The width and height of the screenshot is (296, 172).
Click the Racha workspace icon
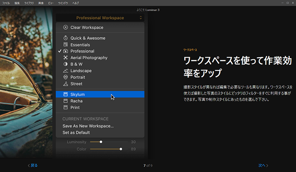point(66,101)
